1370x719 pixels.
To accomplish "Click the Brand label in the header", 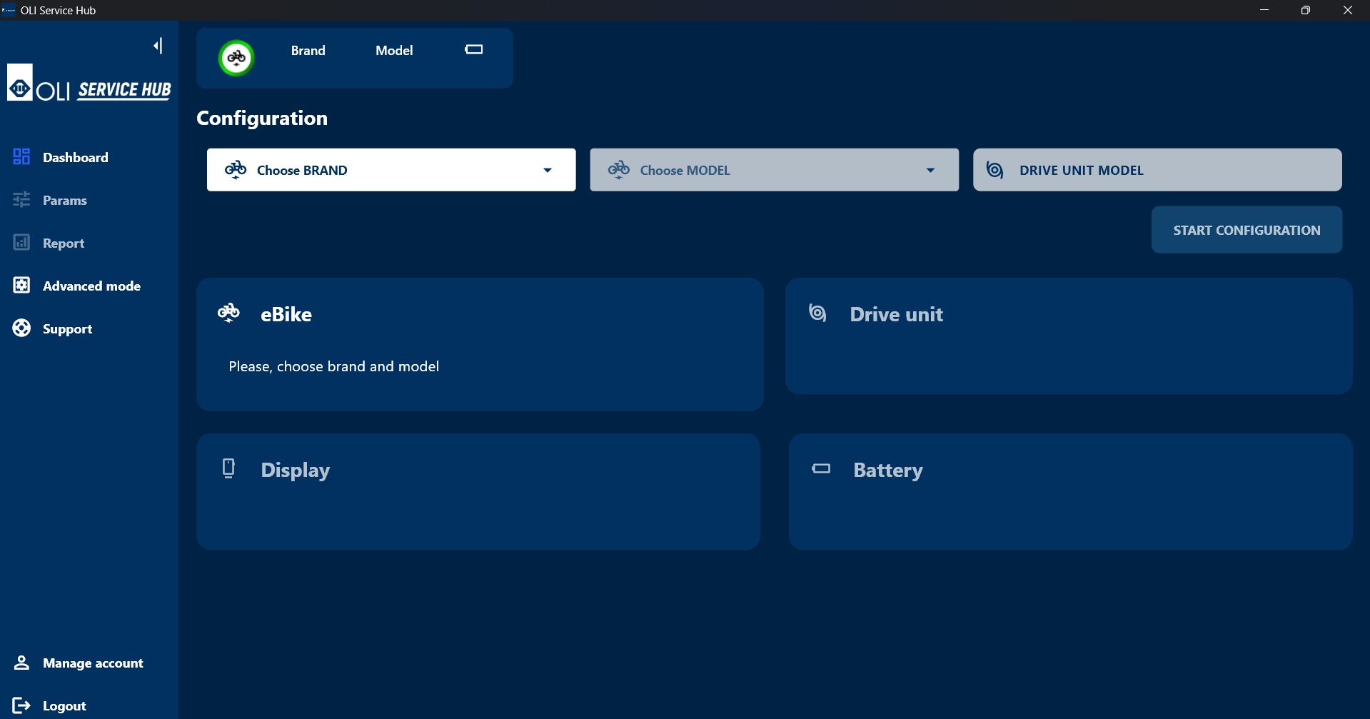I will [308, 51].
